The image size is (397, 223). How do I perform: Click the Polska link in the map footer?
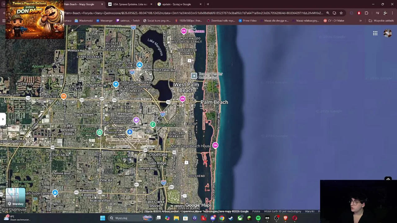point(256,212)
